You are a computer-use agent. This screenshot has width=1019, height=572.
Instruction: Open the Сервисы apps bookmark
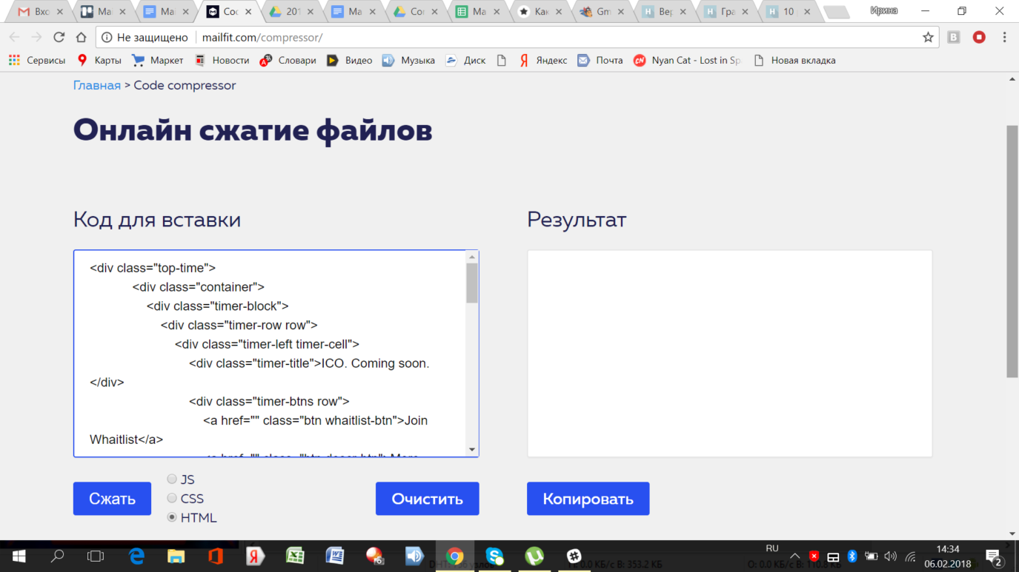click(37, 61)
